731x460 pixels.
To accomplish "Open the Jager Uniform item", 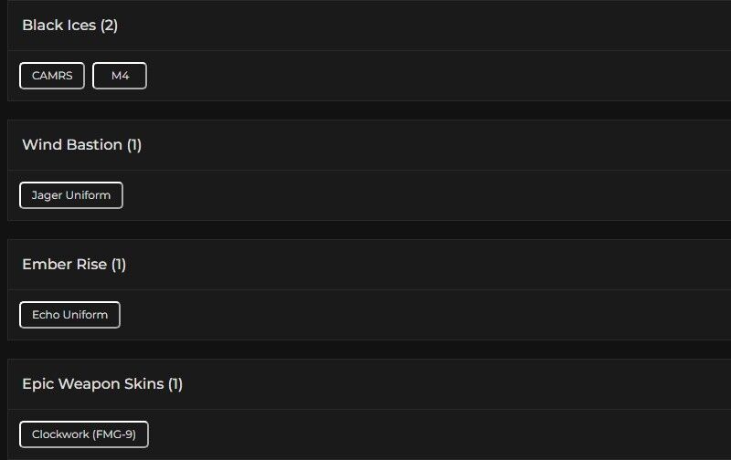I will pos(71,195).
